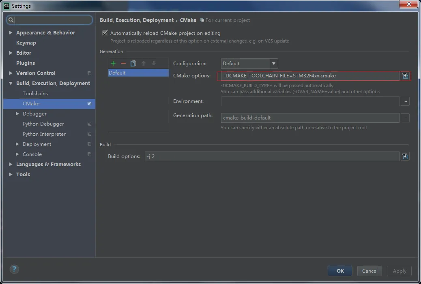421x284 pixels.
Task: Click the CLion logo in title bar
Action: pos(6,6)
